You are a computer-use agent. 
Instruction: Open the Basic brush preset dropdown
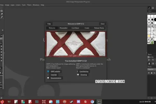[x=152, y=54]
